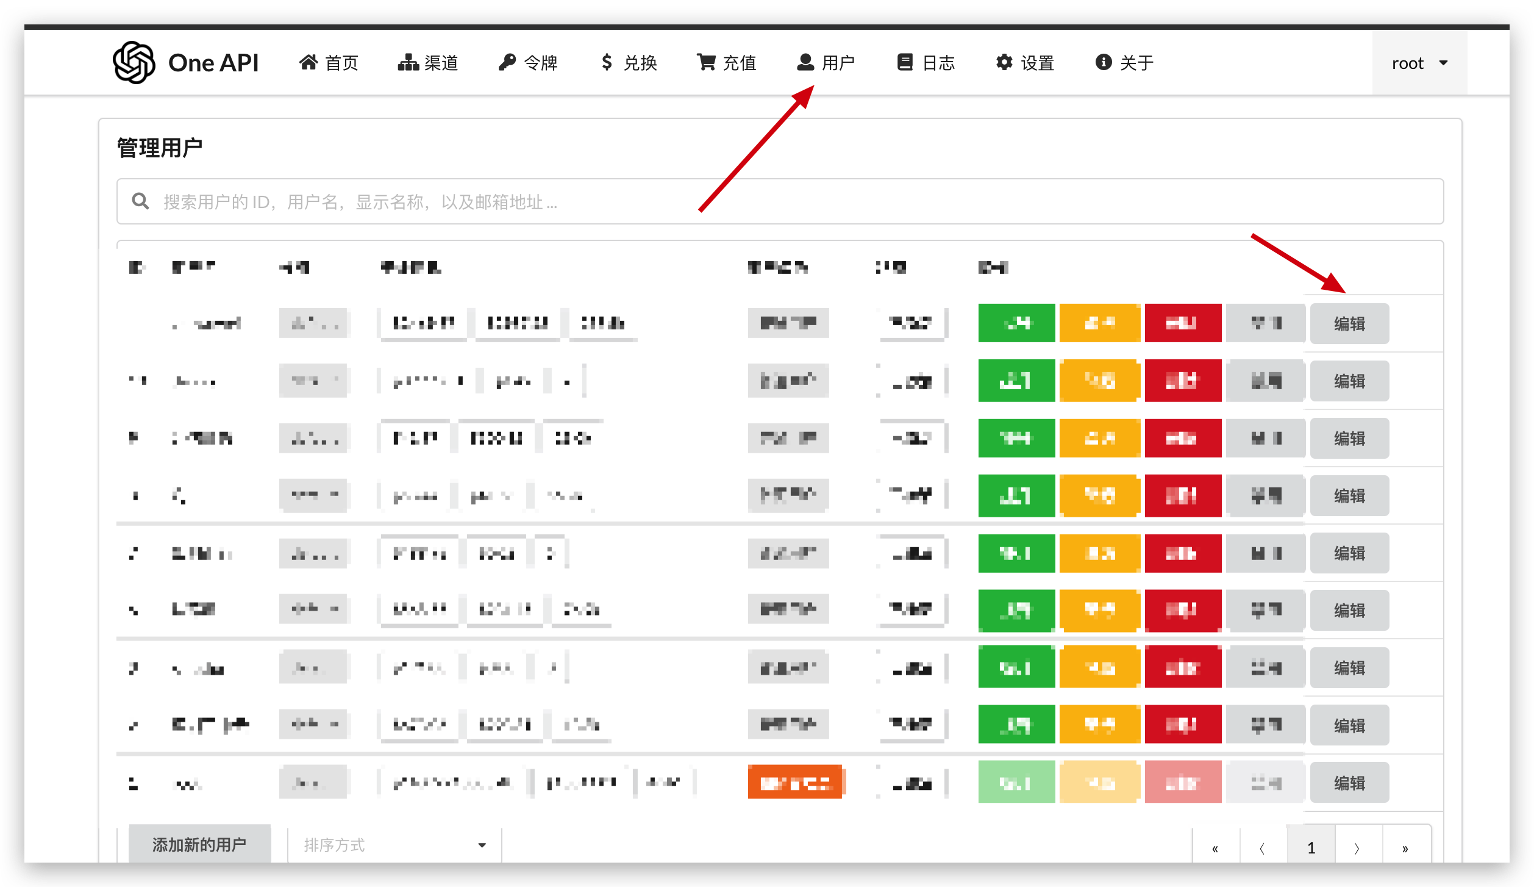
Task: Click the red button in second row
Action: point(1182,381)
